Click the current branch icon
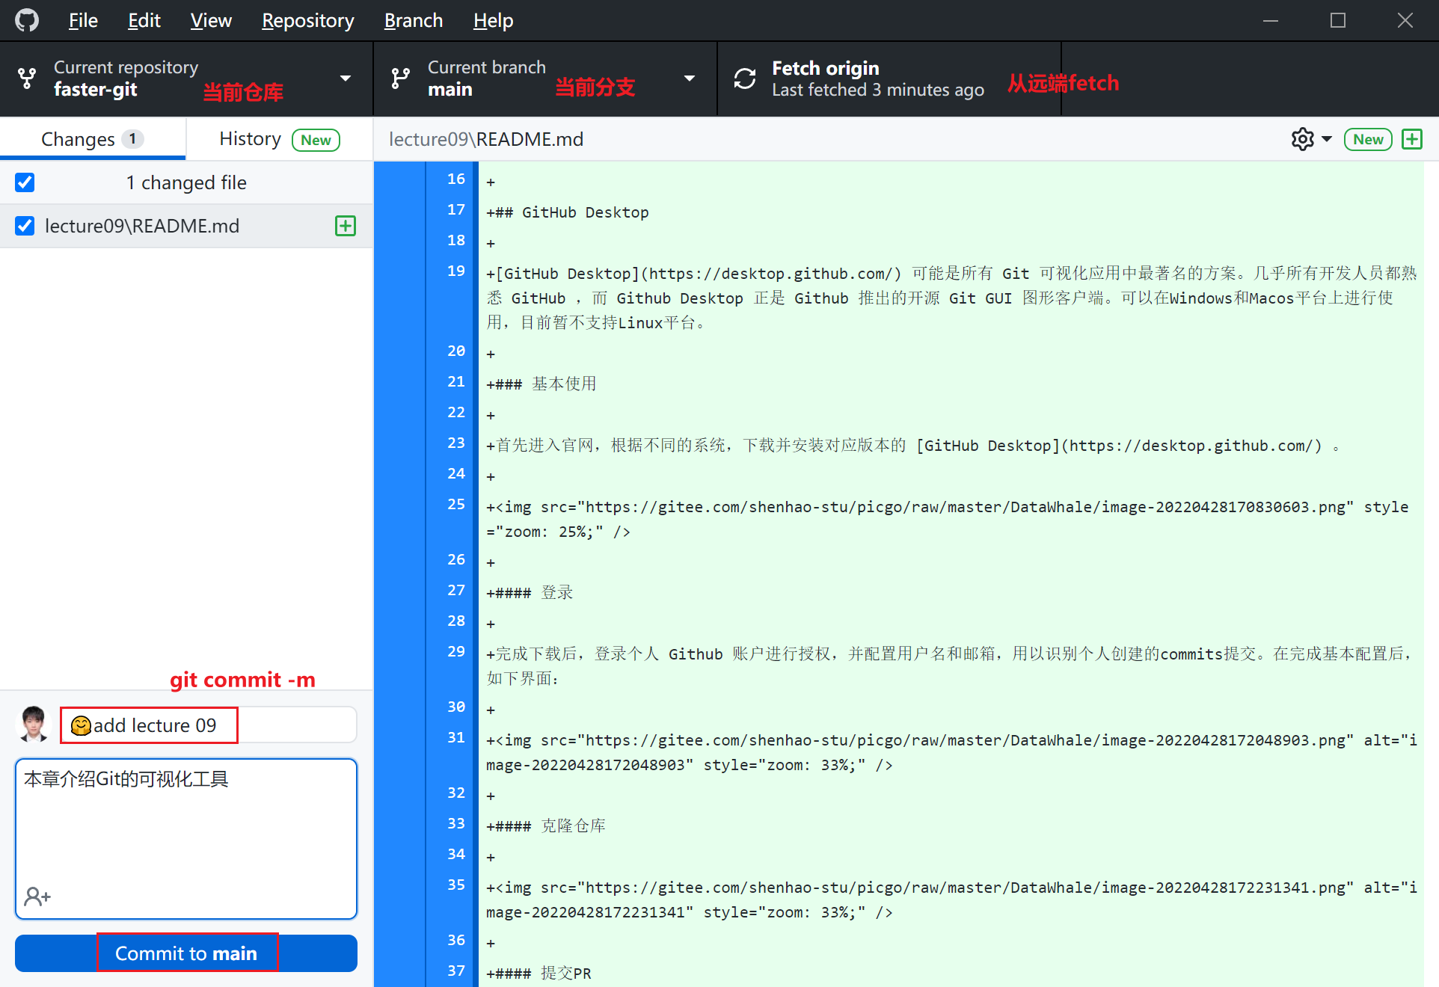Image resolution: width=1439 pixels, height=987 pixels. pyautogui.click(x=401, y=79)
